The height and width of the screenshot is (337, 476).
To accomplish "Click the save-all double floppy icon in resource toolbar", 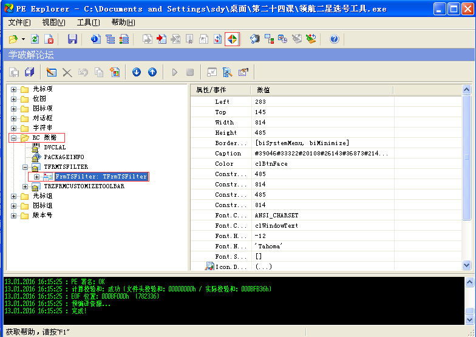I will 30,72.
